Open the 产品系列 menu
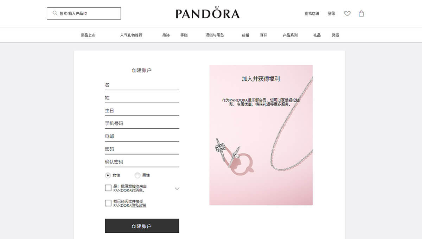 290,35
